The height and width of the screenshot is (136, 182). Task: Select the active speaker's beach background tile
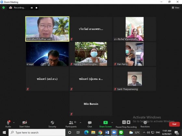[47, 29]
